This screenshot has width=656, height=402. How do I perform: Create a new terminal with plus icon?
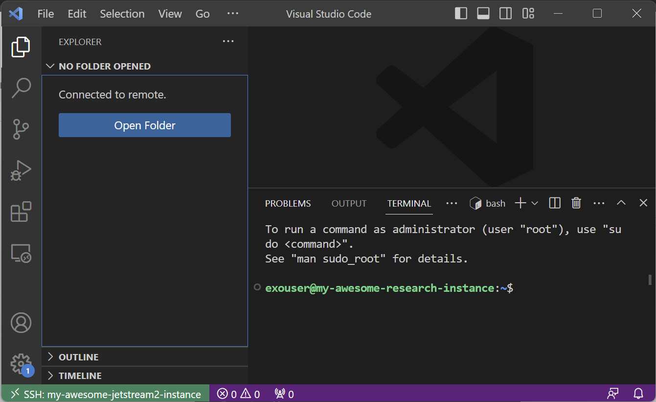[520, 203]
